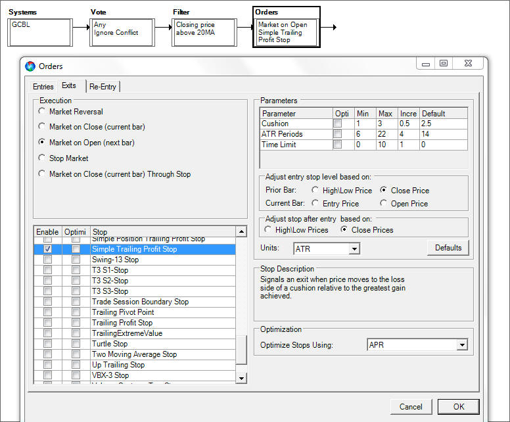The width and height of the screenshot is (510, 422).
Task: Check Optimize for Turtle Stop
Action: (76, 344)
